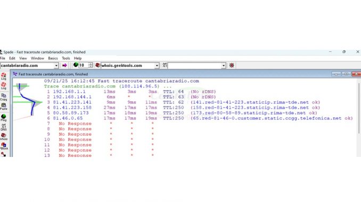Click the empty nameserver input field
The height and width of the screenshot is (202, 361).
194,66
